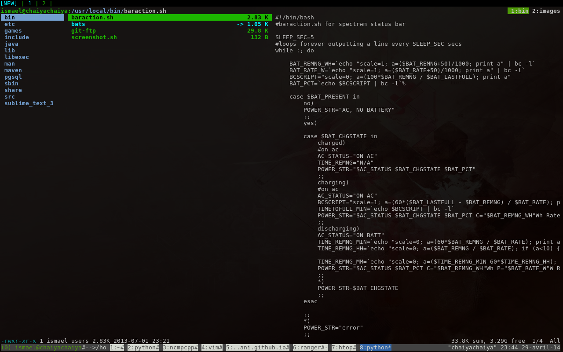Select the etc directory in left column
Image resolution: width=563 pixels, height=352 pixels.
[10, 24]
